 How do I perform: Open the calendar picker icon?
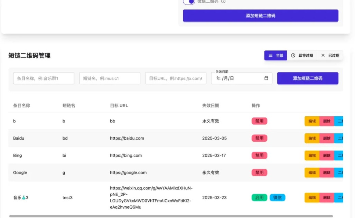pyautogui.click(x=266, y=78)
